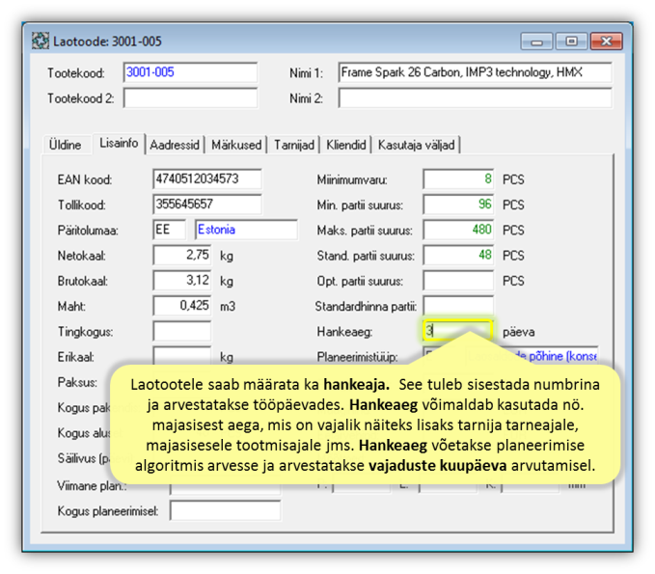Click the Brutokaal field with 3,12
This screenshot has width=655, height=574.
[182, 281]
